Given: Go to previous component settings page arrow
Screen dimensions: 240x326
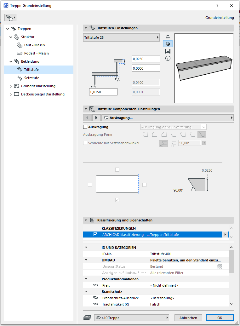Looking at the screenshot, I should (87, 118).
